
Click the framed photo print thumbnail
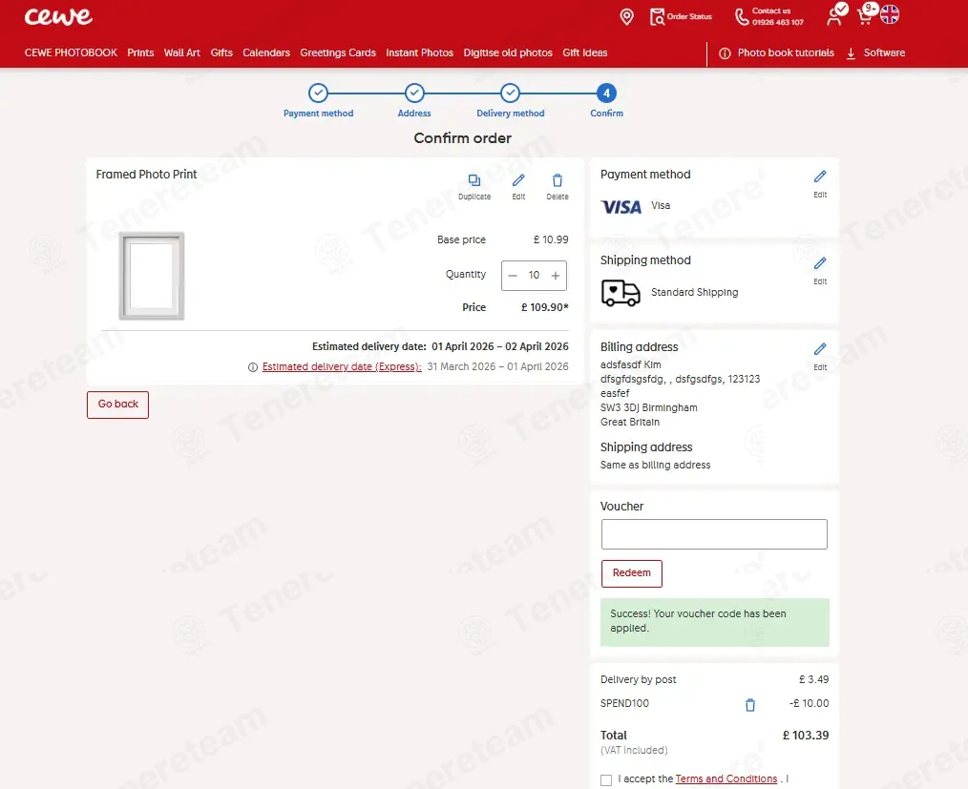tap(152, 276)
